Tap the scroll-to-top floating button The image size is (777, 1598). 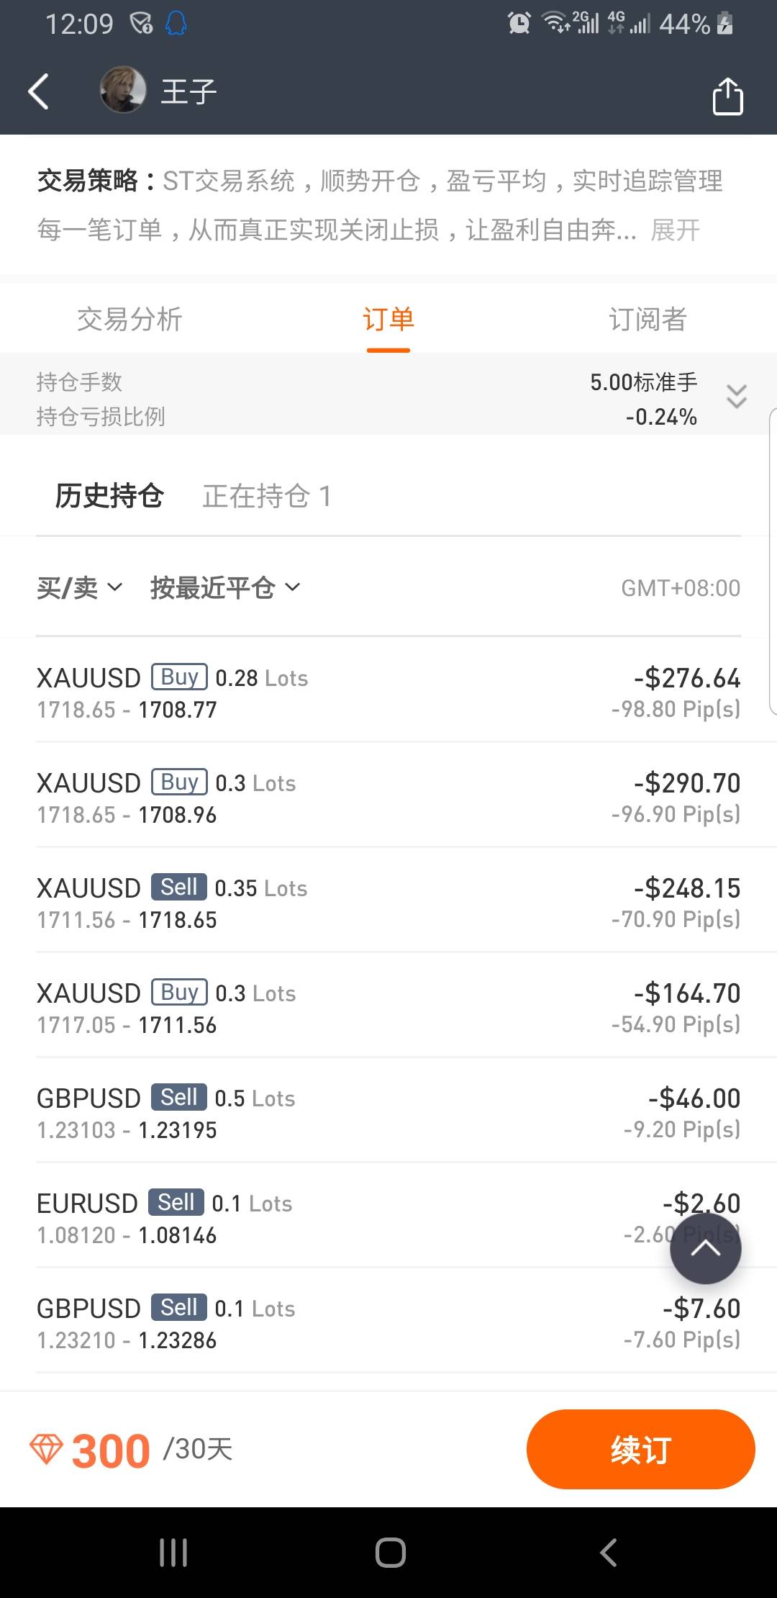[705, 1249]
